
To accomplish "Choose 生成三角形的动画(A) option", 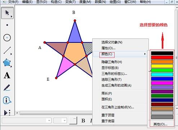I will [120, 85].
